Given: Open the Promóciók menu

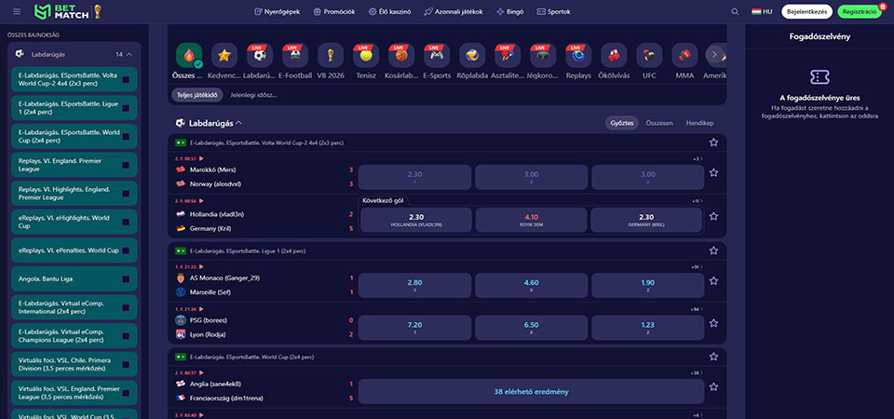Looking at the screenshot, I should pyautogui.click(x=334, y=11).
